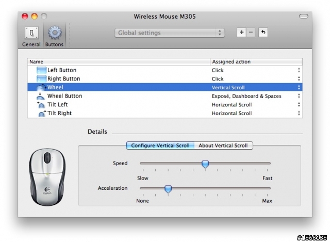Image resolution: width=330 pixels, height=242 pixels.
Task: Click the Logitech mouse image
Action: [47, 177]
